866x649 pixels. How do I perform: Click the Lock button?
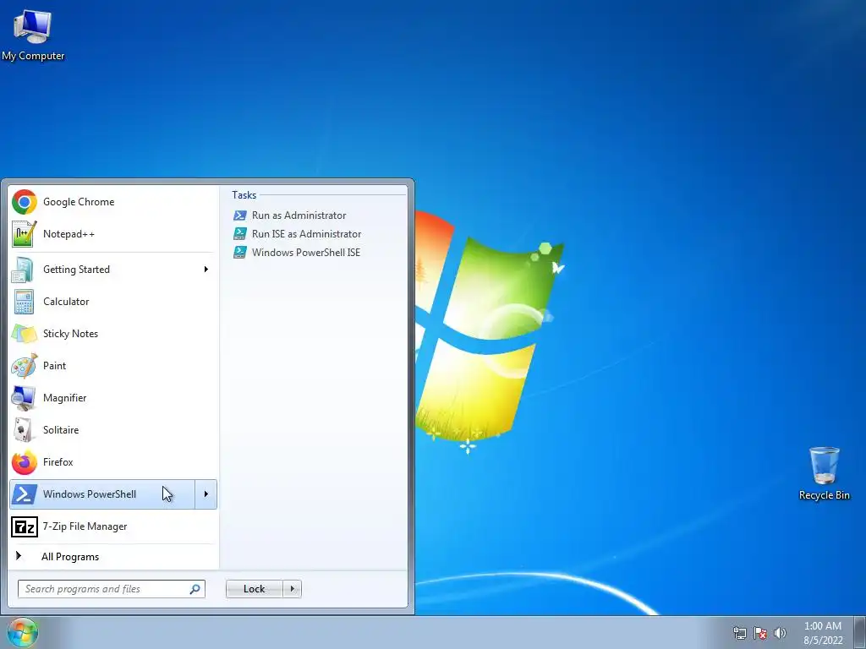pyautogui.click(x=254, y=589)
